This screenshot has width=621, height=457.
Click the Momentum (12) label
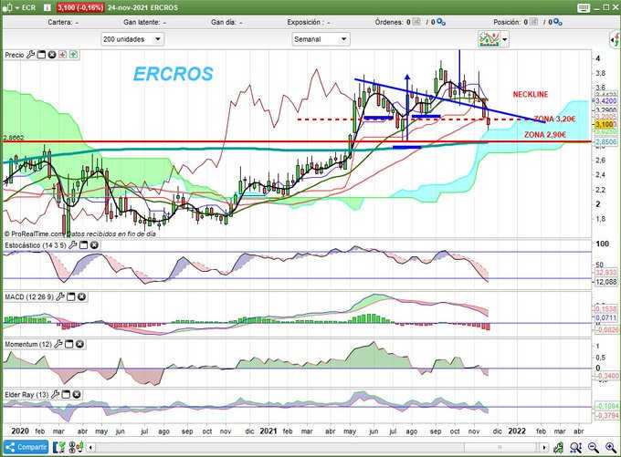point(28,344)
